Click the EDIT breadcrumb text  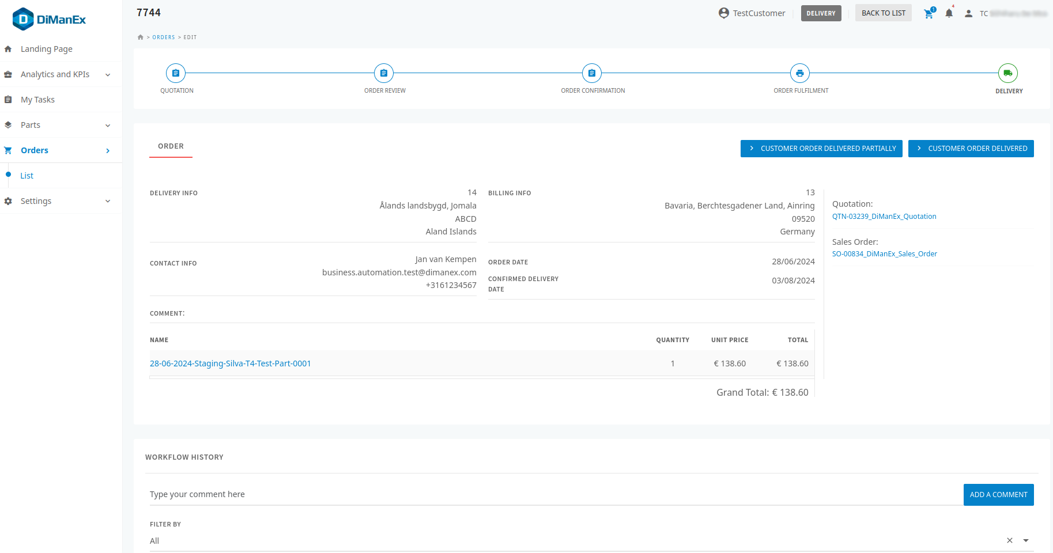click(190, 37)
